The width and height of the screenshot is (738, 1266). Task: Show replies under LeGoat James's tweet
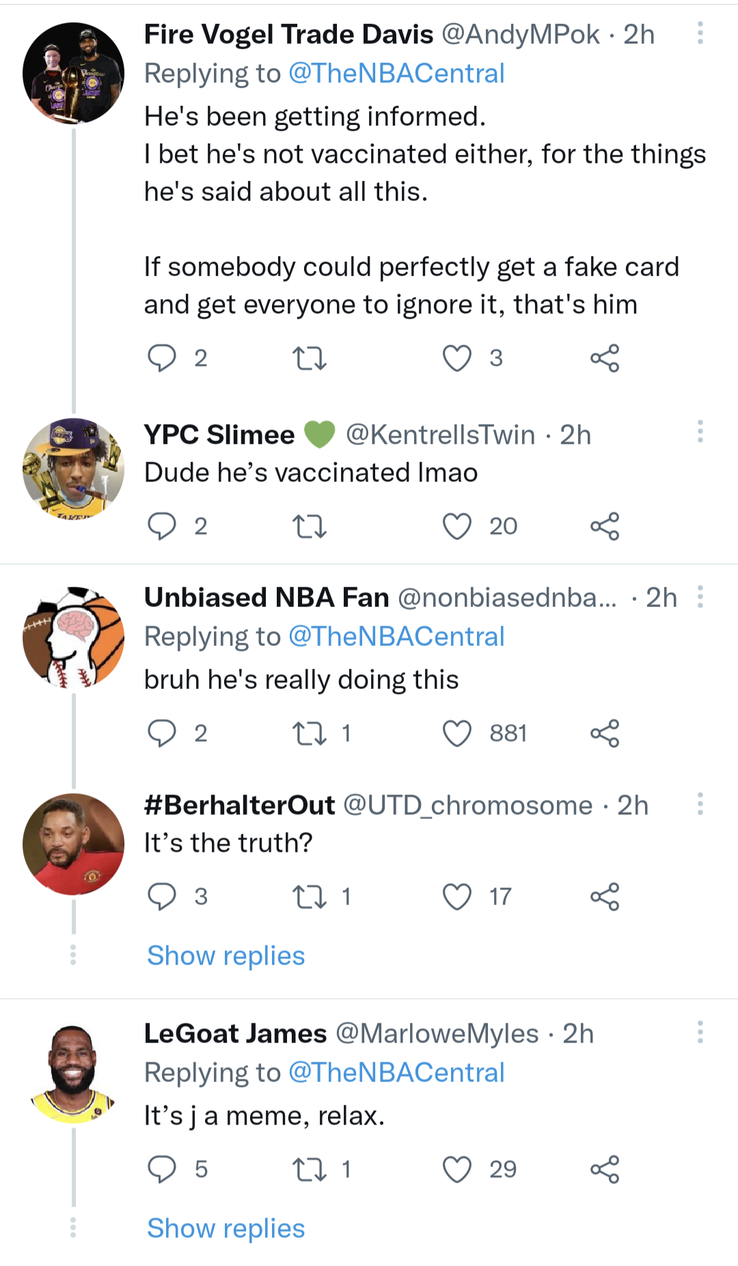225,1228
